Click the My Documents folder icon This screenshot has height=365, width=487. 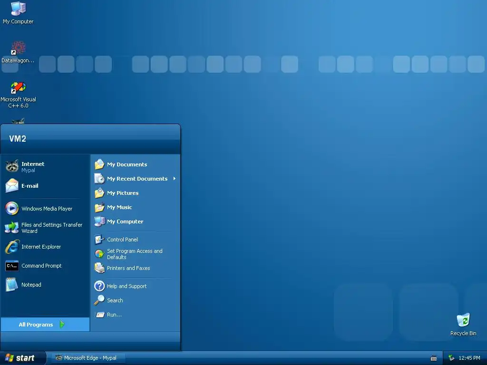click(x=99, y=164)
